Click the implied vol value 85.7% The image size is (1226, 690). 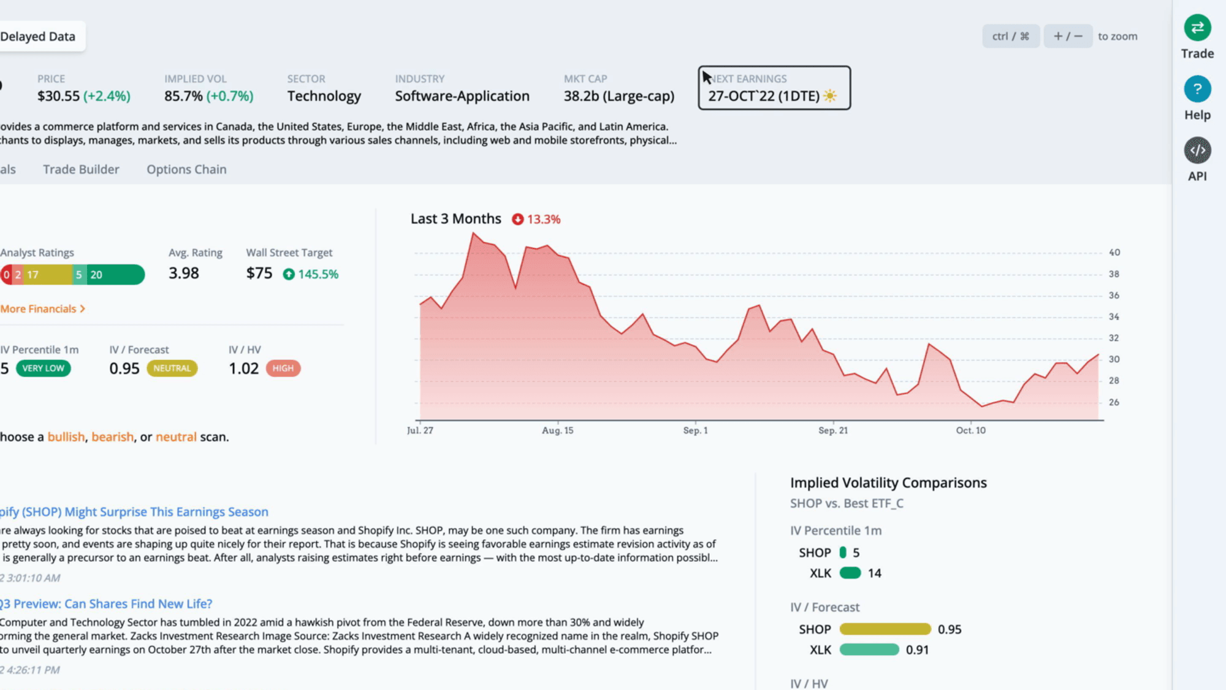(x=183, y=96)
